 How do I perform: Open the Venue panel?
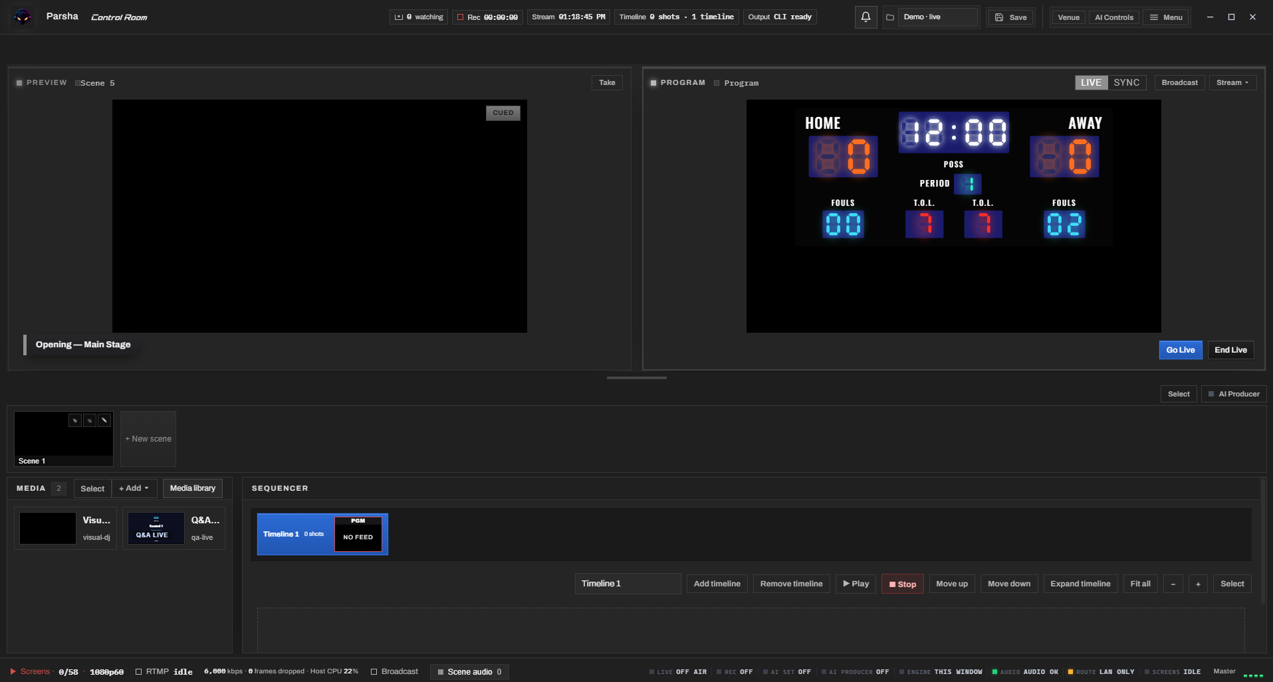[x=1068, y=17]
